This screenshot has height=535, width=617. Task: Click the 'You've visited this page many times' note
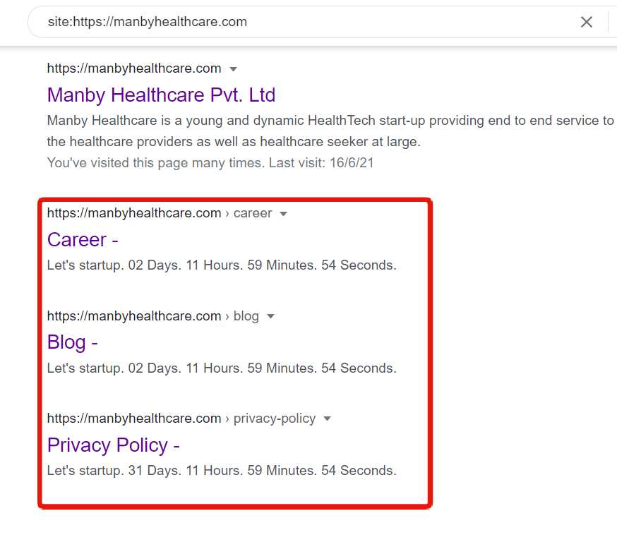[x=210, y=163]
